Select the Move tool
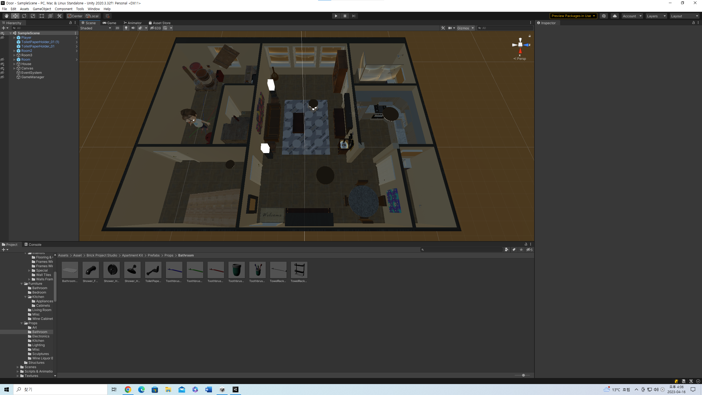This screenshot has height=395, width=702. (15, 16)
